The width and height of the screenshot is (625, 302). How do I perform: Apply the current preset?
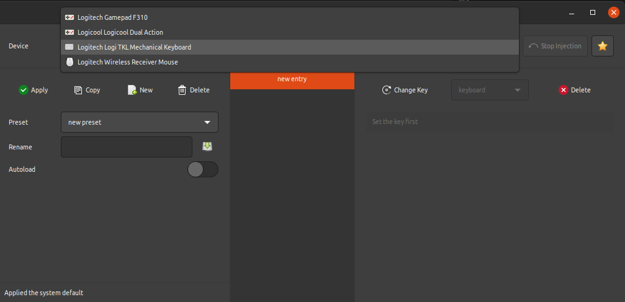pos(34,90)
